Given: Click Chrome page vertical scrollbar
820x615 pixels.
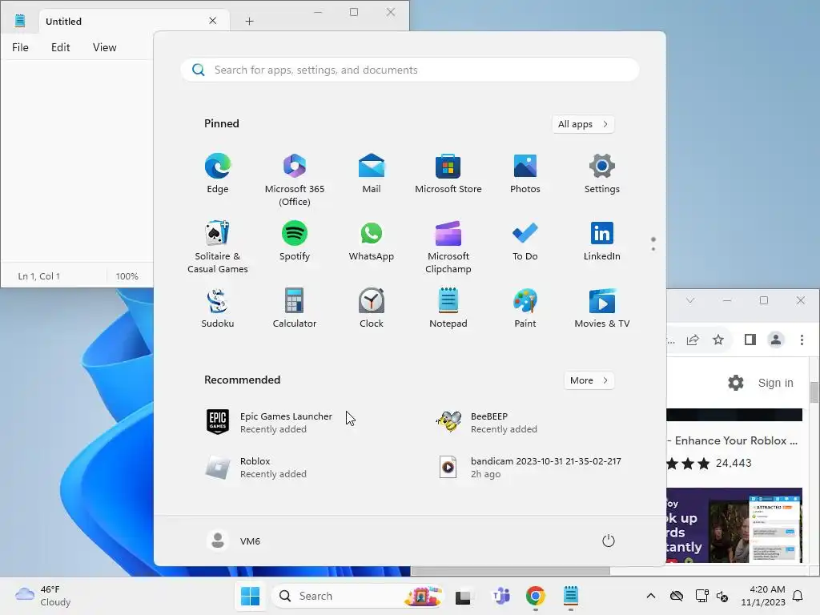Looking at the screenshot, I should [814, 392].
